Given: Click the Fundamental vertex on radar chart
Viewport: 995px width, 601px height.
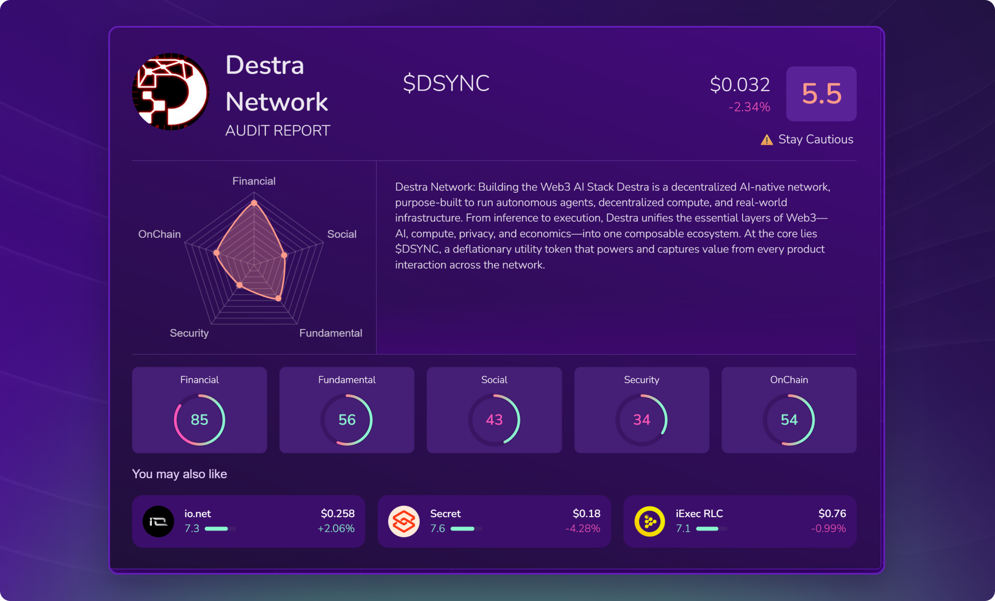Looking at the screenshot, I should tap(278, 298).
